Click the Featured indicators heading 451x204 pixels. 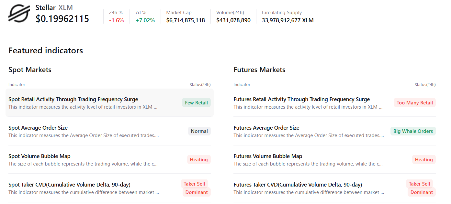(x=46, y=50)
